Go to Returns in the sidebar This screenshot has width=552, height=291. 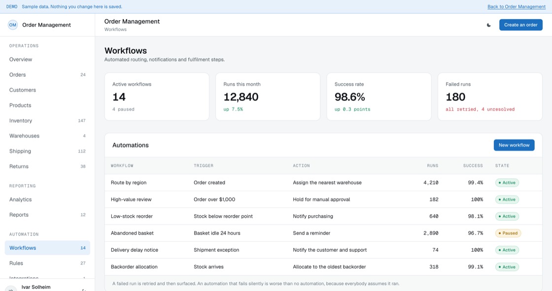coord(47,166)
